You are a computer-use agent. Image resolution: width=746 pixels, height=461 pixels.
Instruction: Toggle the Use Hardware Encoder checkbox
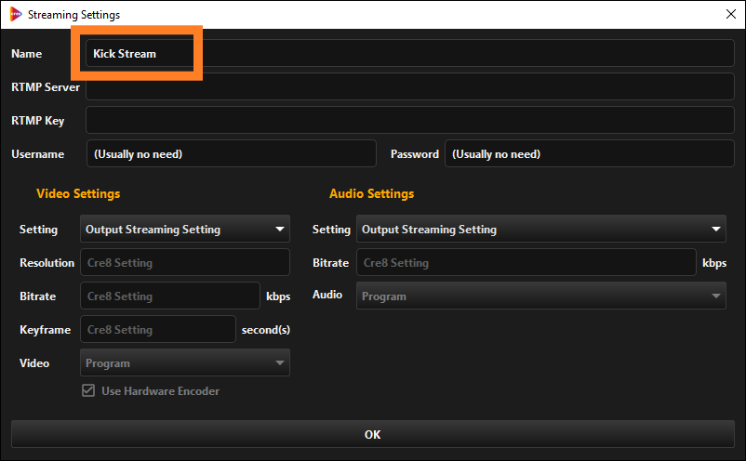point(88,390)
